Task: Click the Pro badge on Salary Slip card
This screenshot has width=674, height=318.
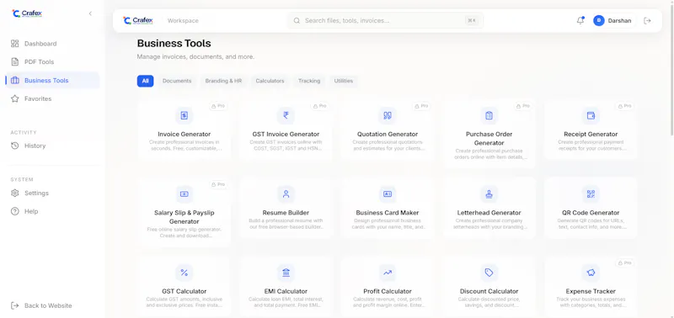Action: click(x=218, y=184)
